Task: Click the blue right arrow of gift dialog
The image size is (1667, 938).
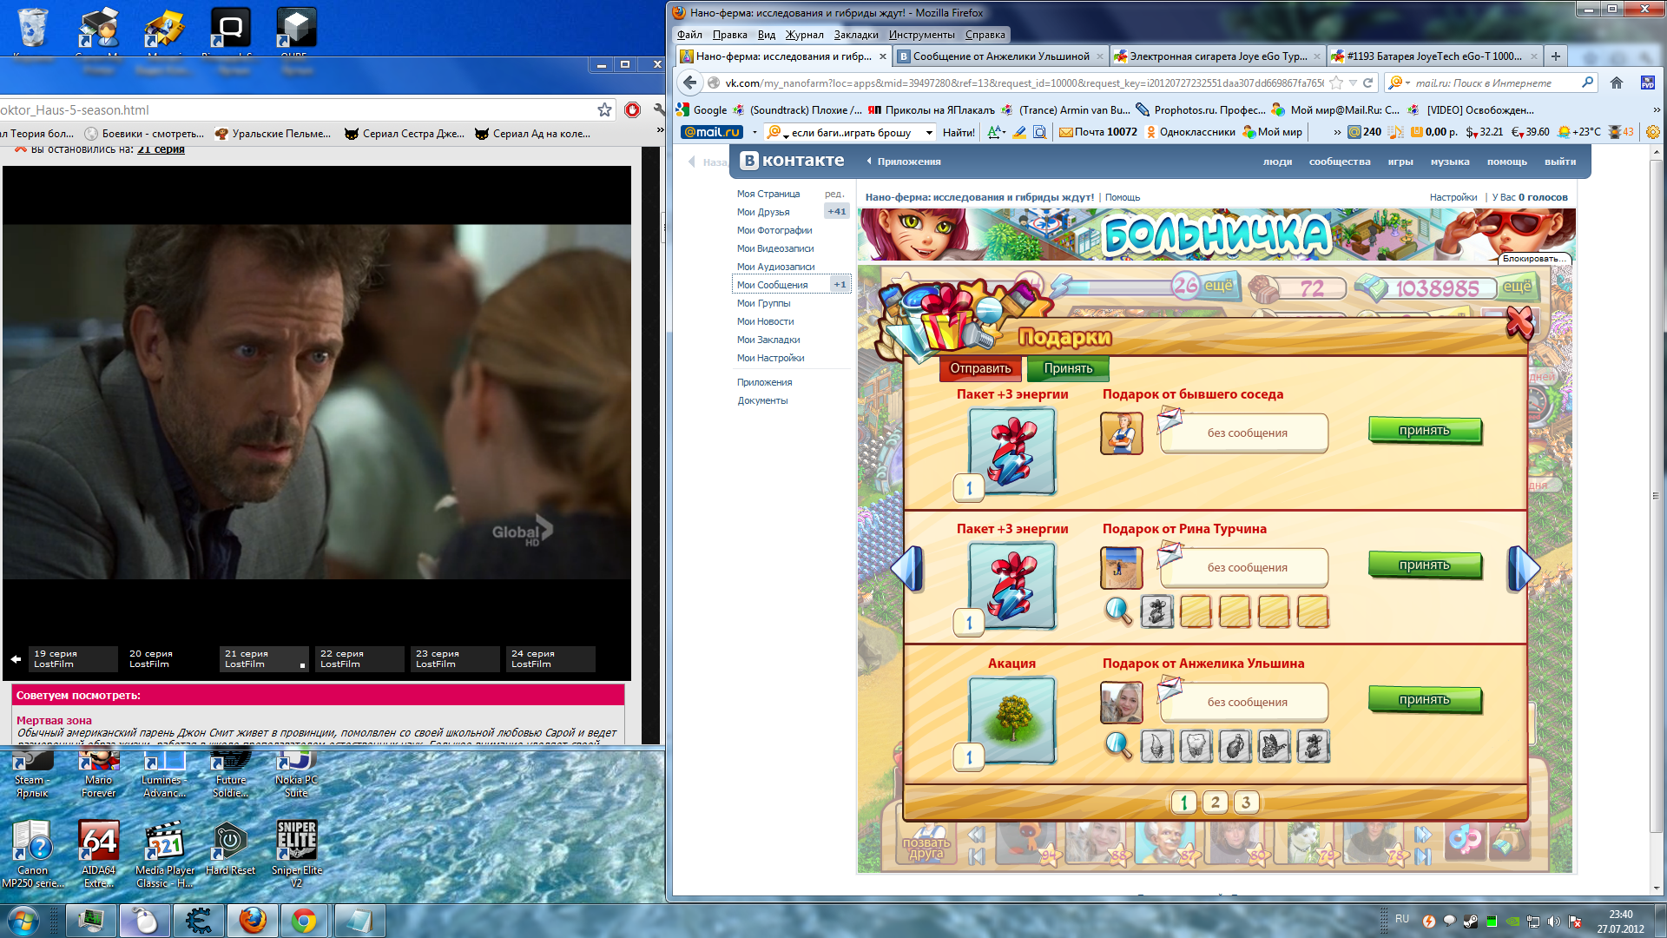Action: pos(1524,570)
